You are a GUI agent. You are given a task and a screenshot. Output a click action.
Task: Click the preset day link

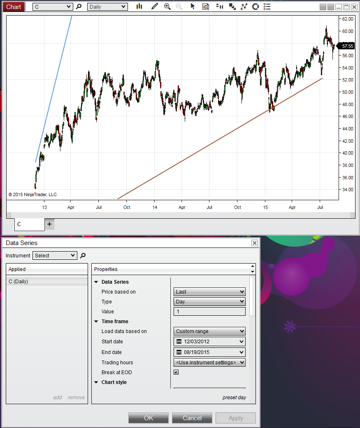coord(234,398)
